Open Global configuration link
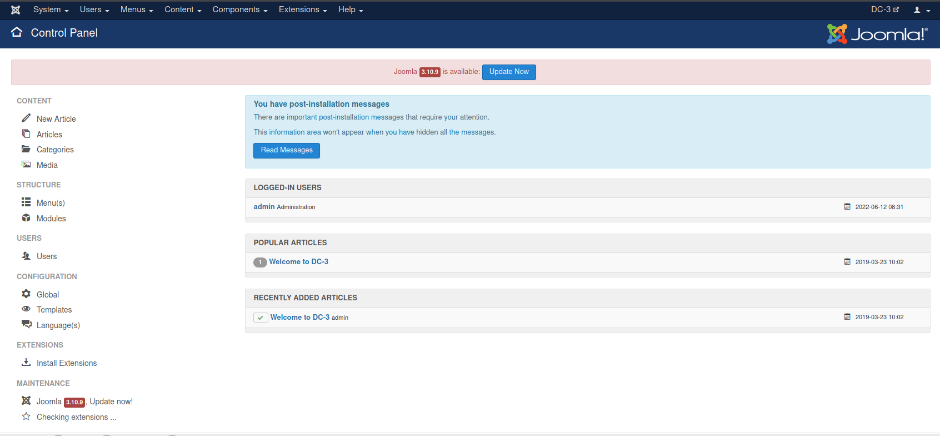The image size is (940, 436). 48,295
